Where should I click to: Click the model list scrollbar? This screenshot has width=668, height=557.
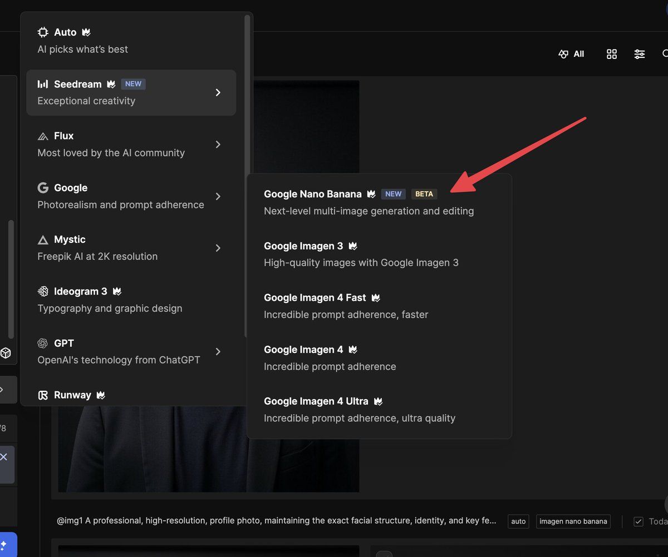click(247, 176)
